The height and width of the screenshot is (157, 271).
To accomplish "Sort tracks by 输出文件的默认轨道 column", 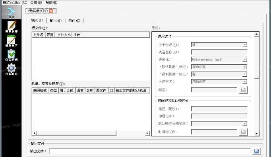I will click(132, 90).
